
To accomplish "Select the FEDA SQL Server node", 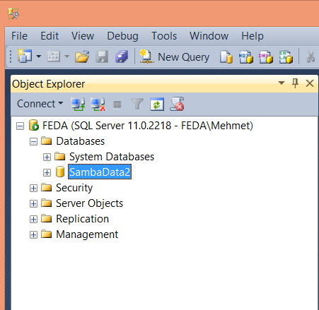I will [x=148, y=126].
